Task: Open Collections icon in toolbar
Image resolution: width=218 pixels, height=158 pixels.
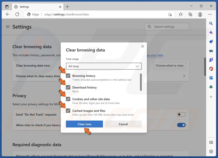Action: pyautogui.click(x=190, y=14)
